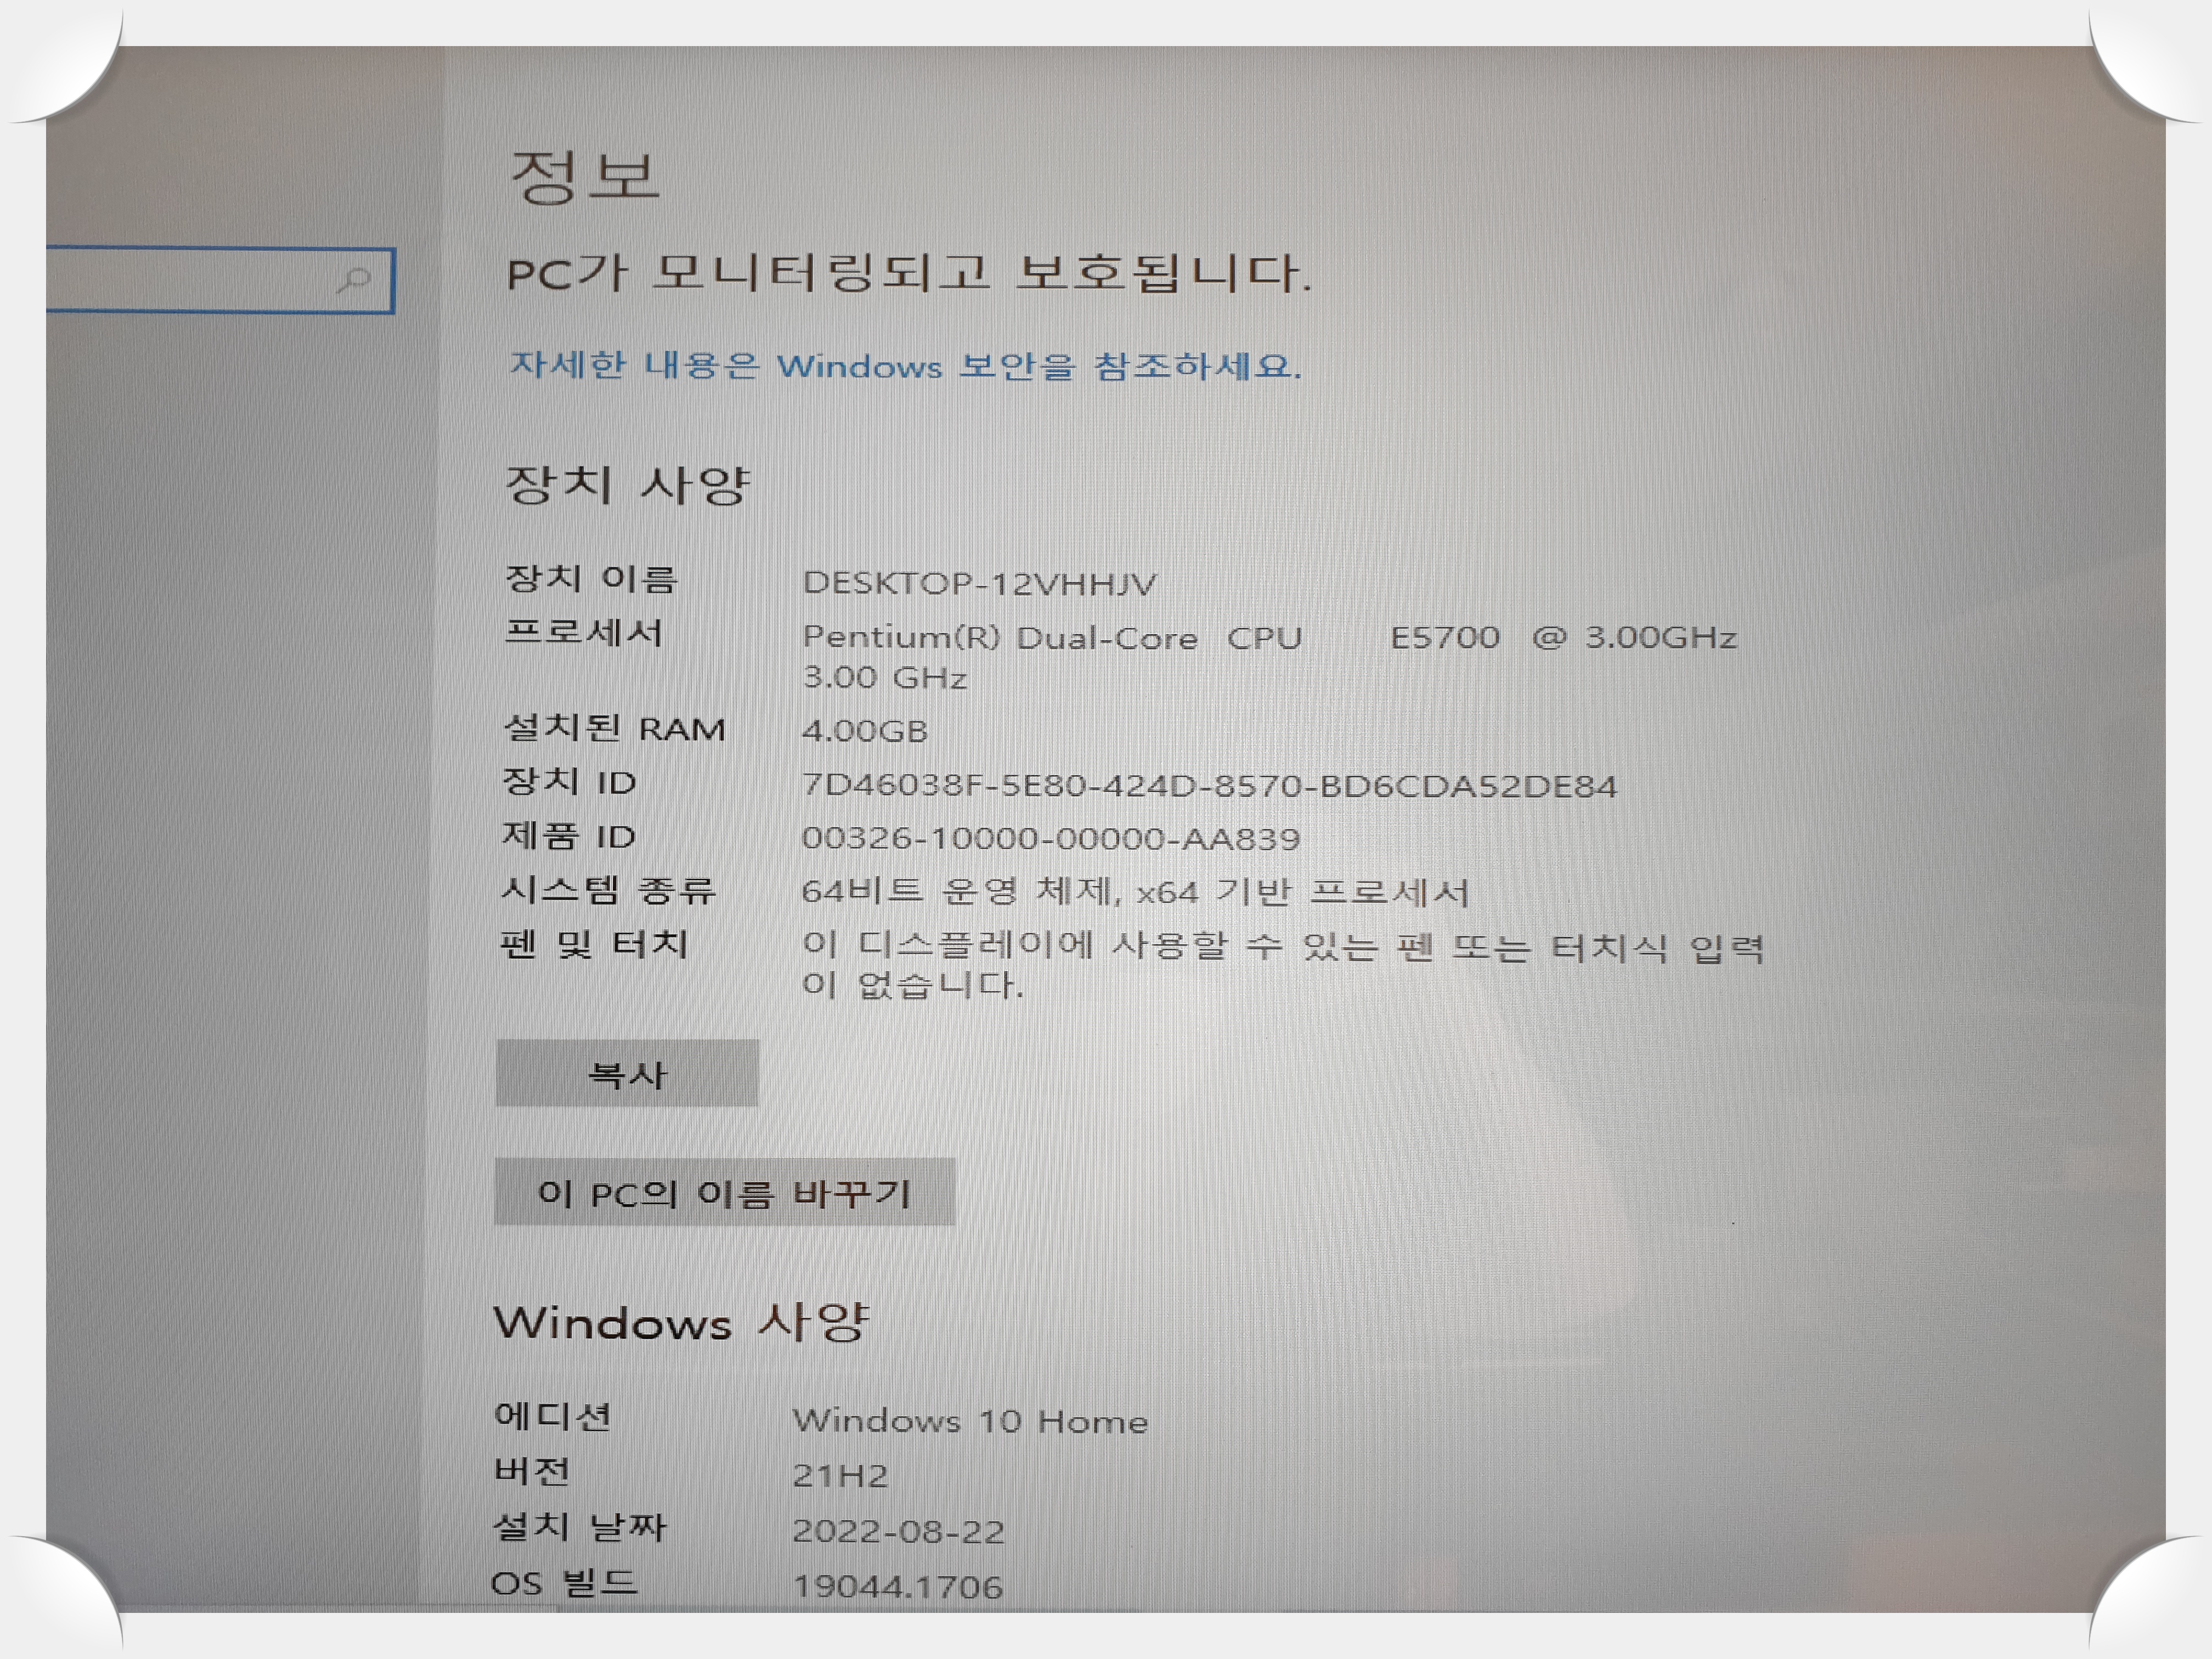2212x1659 pixels.
Task: Select the device name DESKTOP-12VHHJV text
Action: pos(979,583)
